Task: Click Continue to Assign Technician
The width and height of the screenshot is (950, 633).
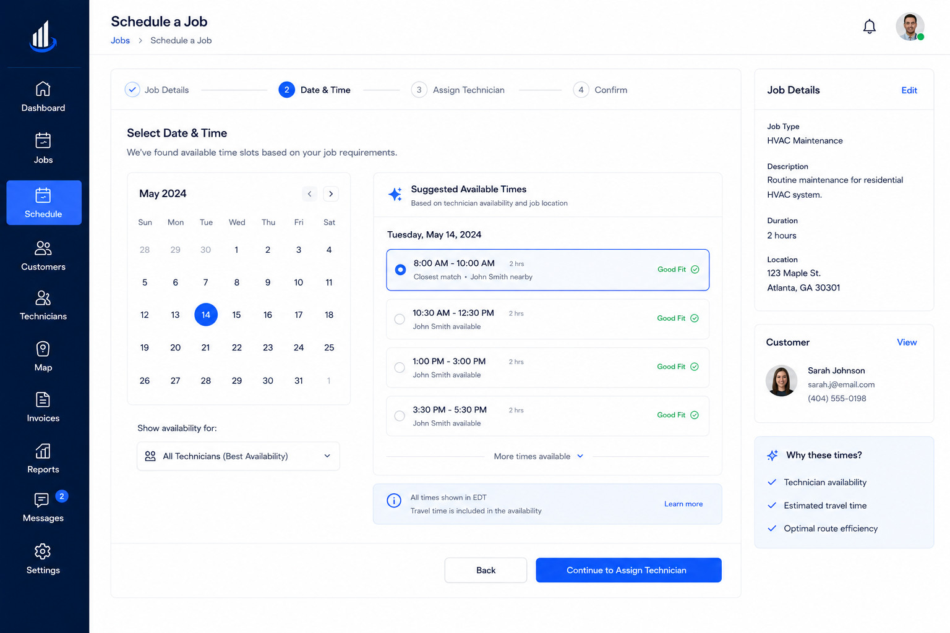Action: point(628,570)
